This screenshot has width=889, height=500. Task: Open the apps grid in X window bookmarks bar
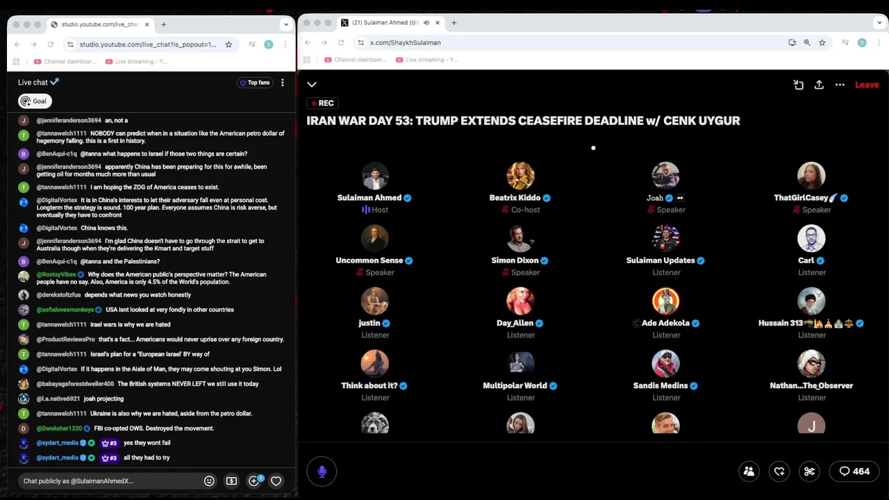point(307,60)
